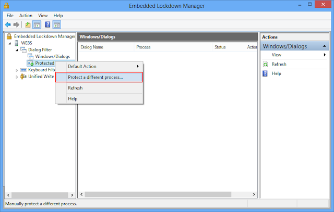Collapse the Windows/Dialogs actions section
Viewport: 334px width, 212px height.
325,46
